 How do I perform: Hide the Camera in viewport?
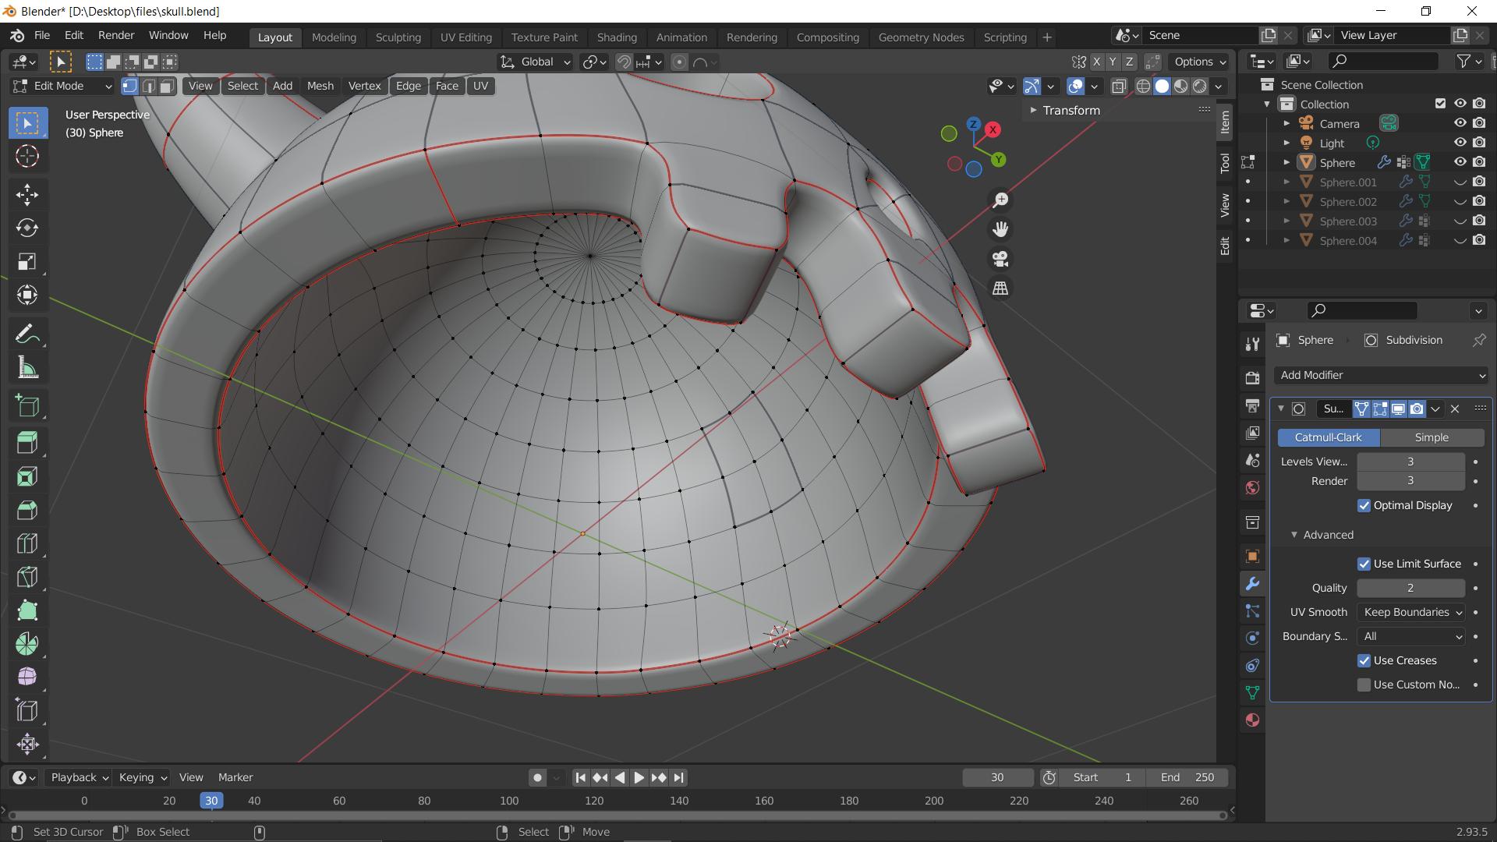click(1460, 123)
